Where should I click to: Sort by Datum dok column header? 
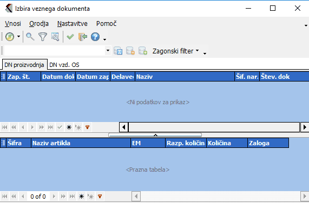[58, 77]
